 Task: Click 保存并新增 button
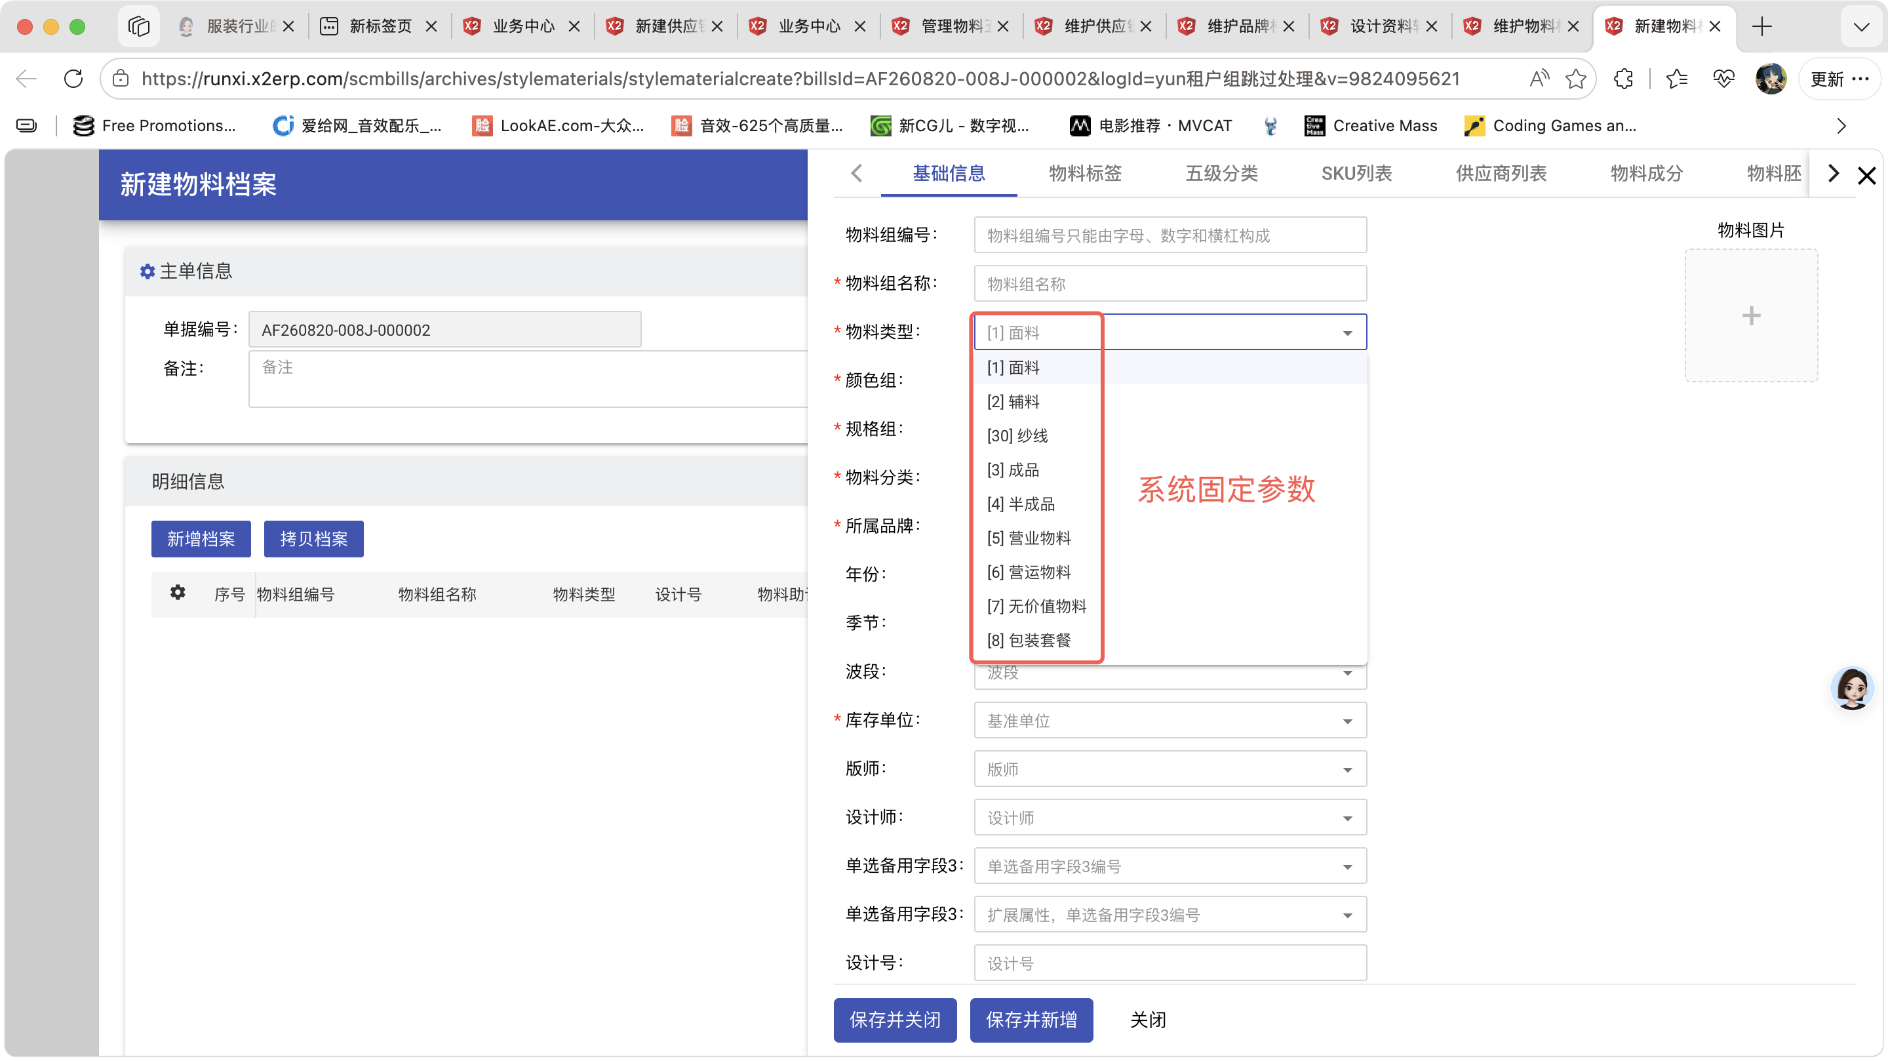(1031, 1019)
